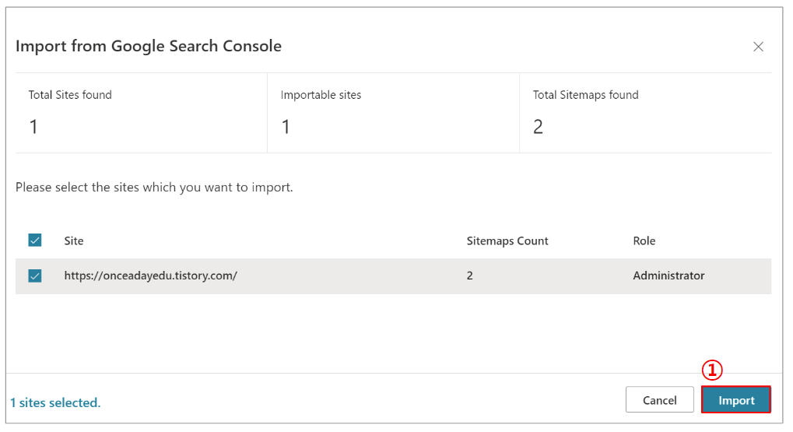Click the number under Total Sites found

click(33, 126)
